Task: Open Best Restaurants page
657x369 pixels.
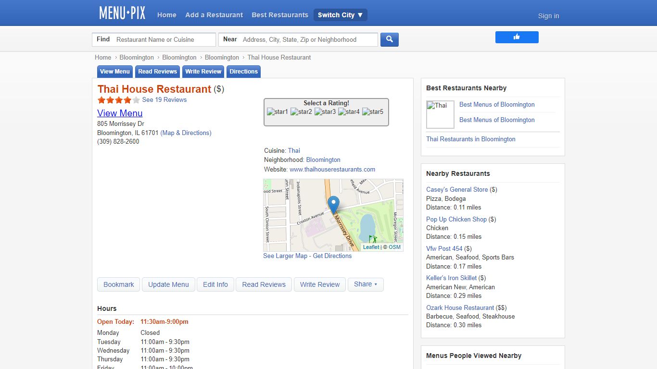Action: 280,15
